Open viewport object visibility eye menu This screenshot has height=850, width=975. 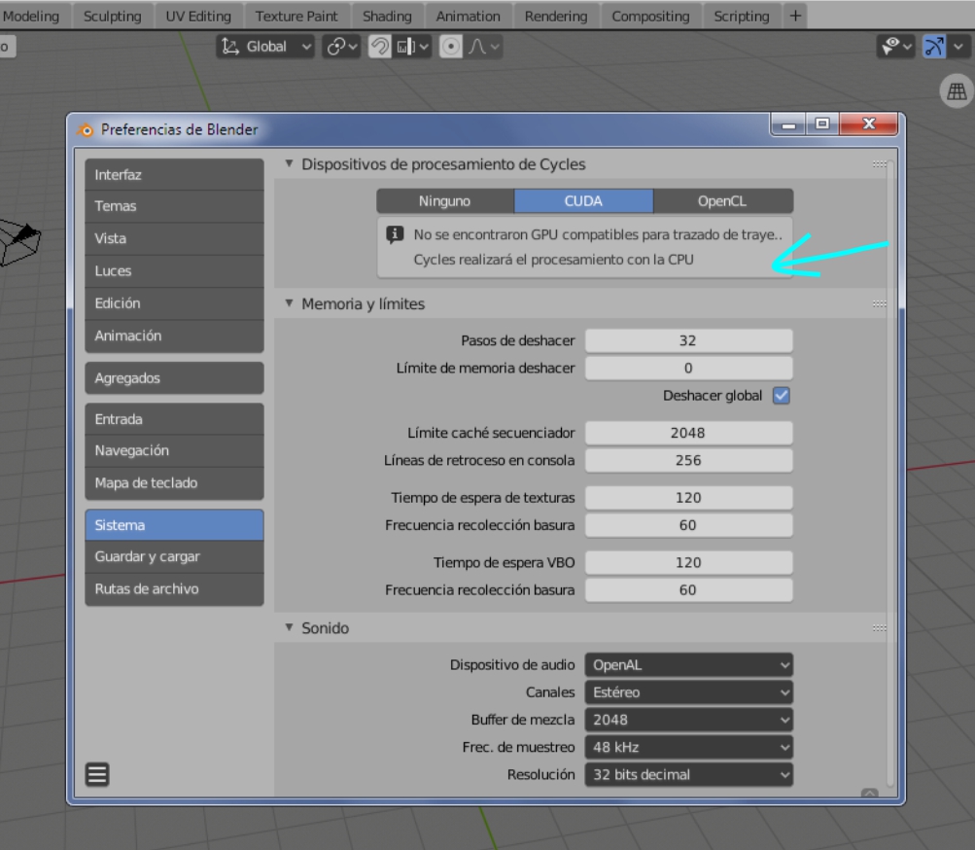pyautogui.click(x=895, y=47)
